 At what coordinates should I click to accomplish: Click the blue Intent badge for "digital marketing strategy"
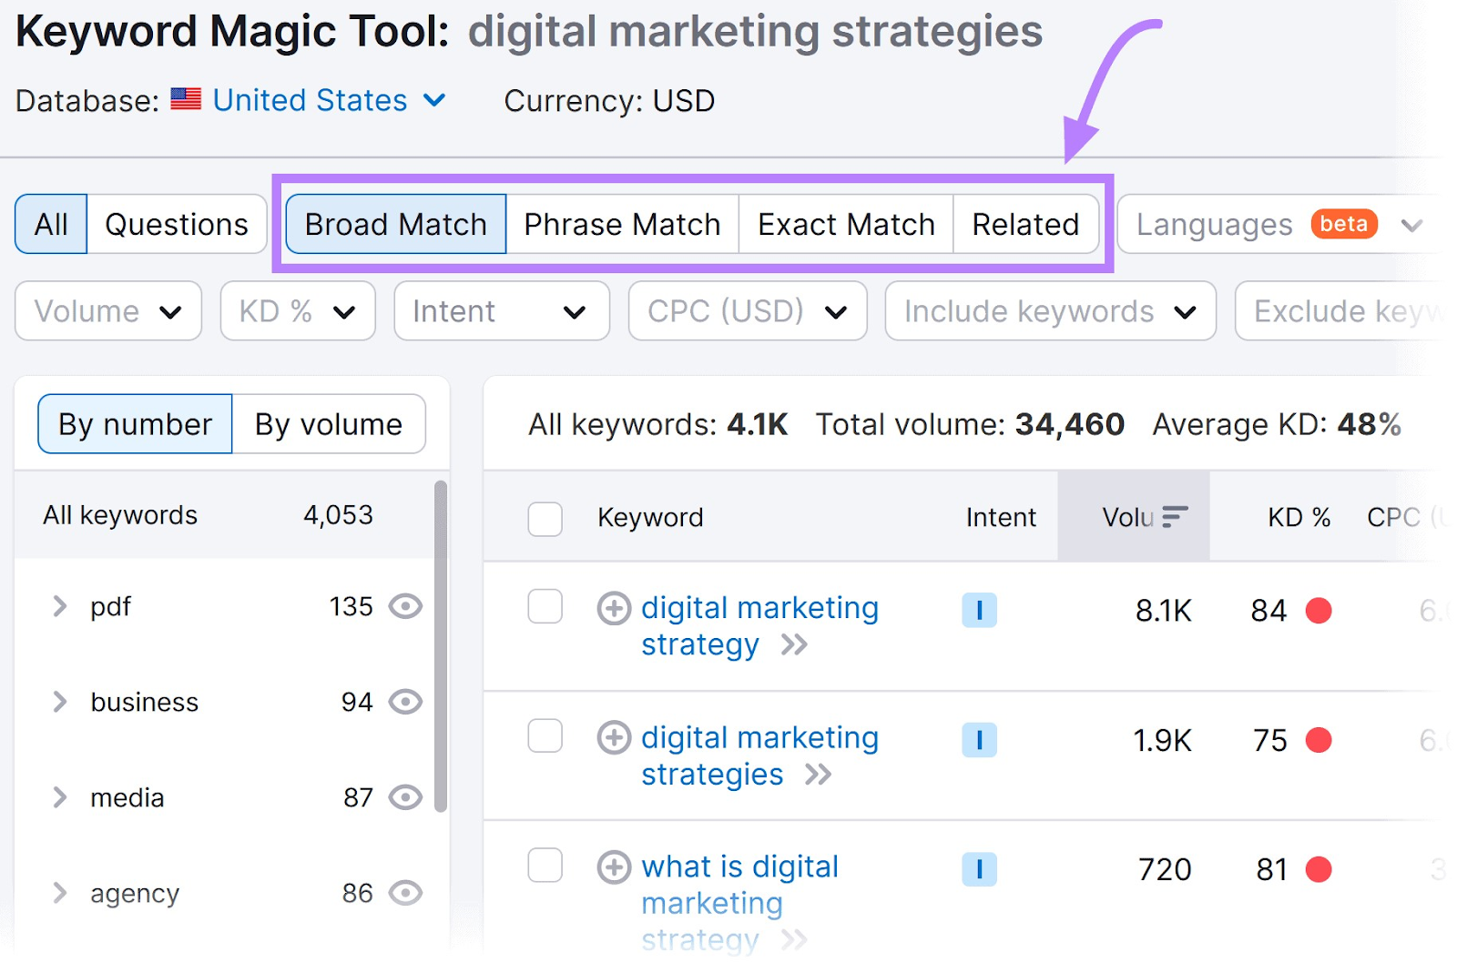979,611
